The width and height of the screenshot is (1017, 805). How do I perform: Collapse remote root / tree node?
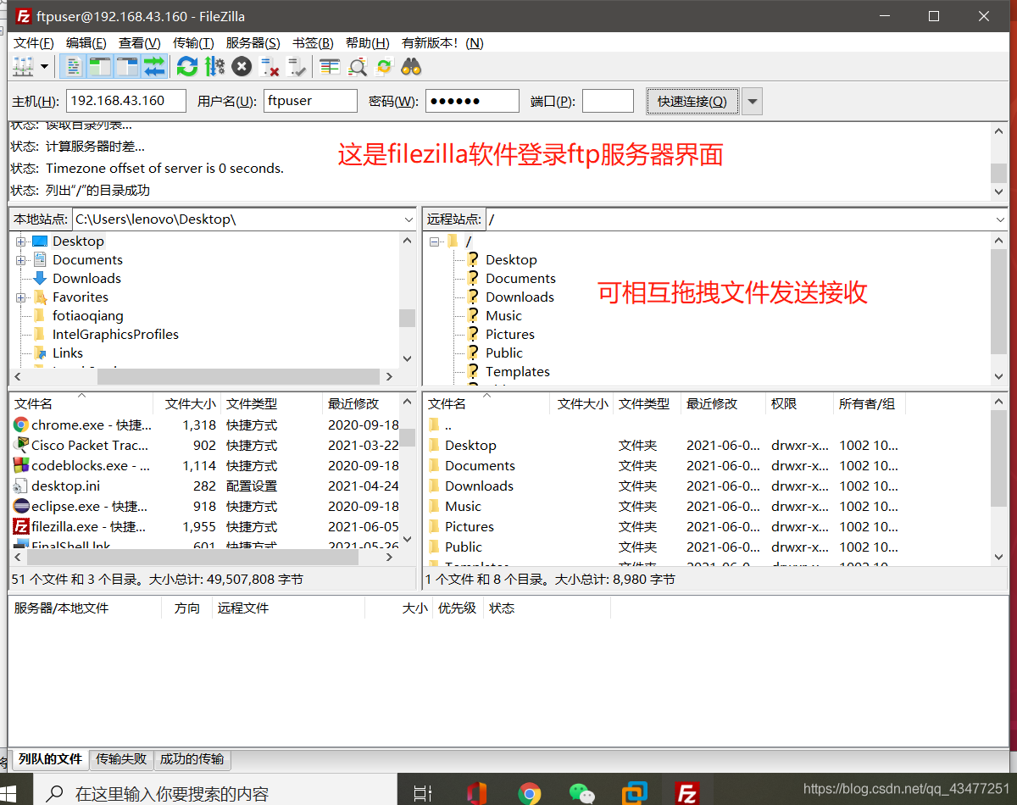tap(434, 241)
